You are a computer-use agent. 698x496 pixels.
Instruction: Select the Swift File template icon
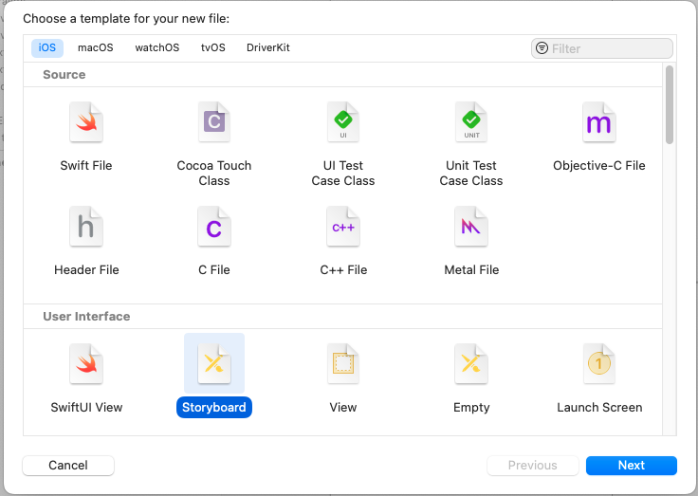(x=86, y=123)
